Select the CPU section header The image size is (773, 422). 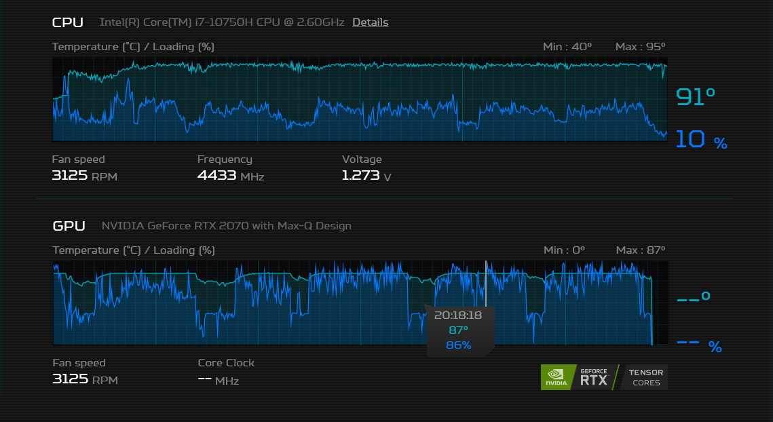pos(67,22)
